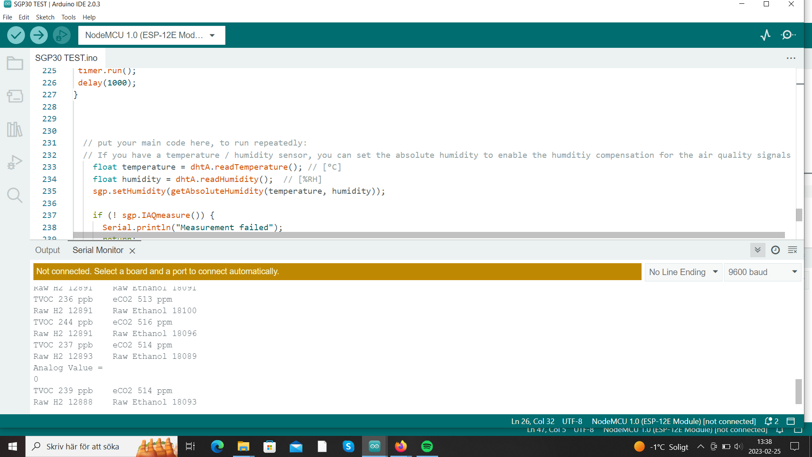Start the Debug button in toolbar

click(62, 35)
